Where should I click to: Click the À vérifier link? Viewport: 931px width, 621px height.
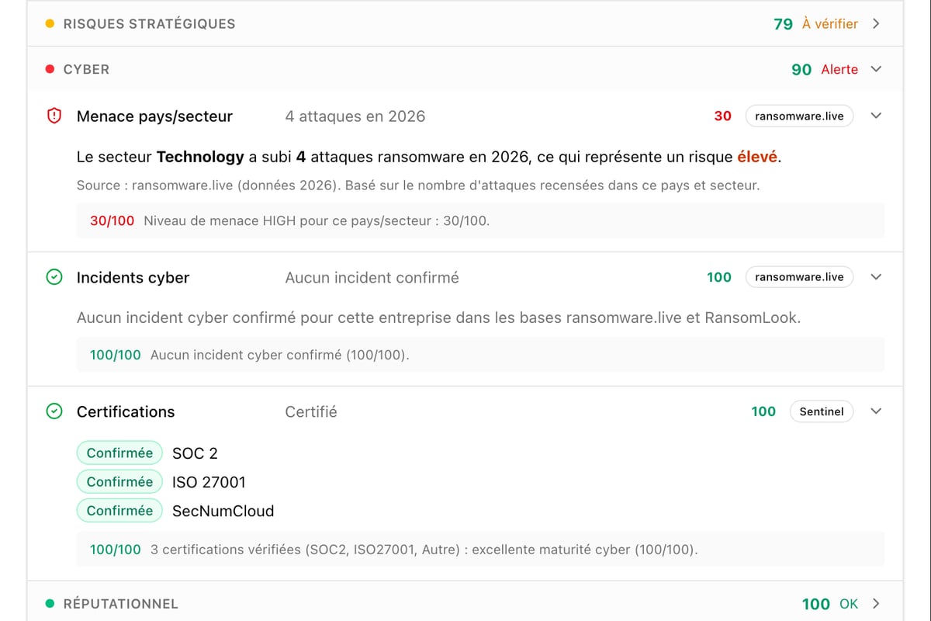pyautogui.click(x=829, y=24)
